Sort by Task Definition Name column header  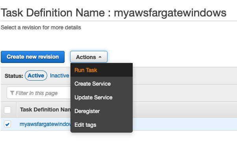click(x=45, y=110)
